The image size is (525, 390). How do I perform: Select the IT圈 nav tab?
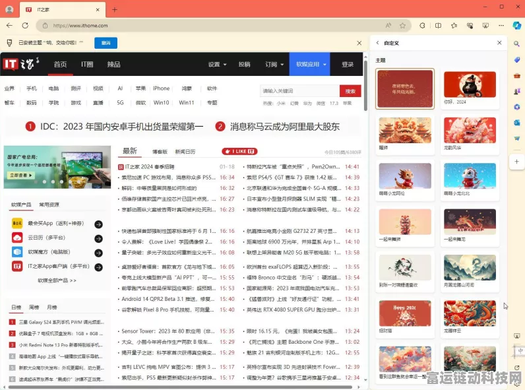87,64
